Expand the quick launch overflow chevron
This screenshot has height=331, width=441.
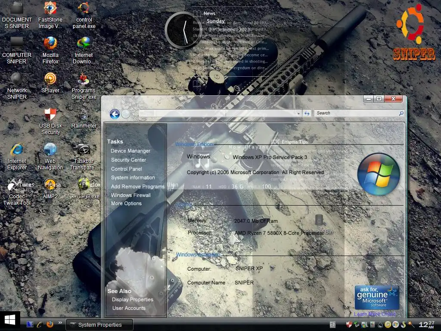point(60,323)
